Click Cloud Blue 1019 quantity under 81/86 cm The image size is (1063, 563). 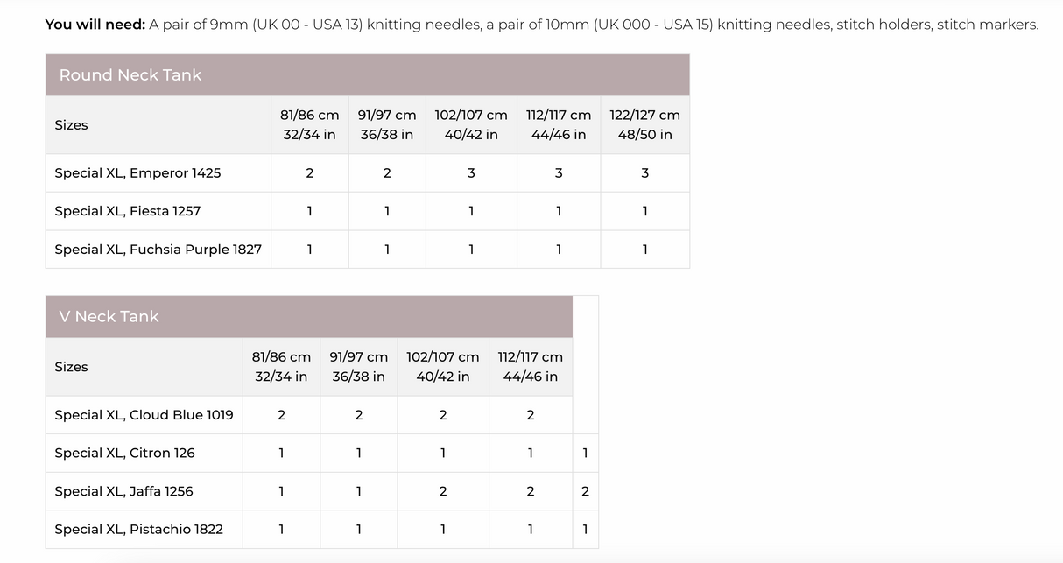[281, 415]
